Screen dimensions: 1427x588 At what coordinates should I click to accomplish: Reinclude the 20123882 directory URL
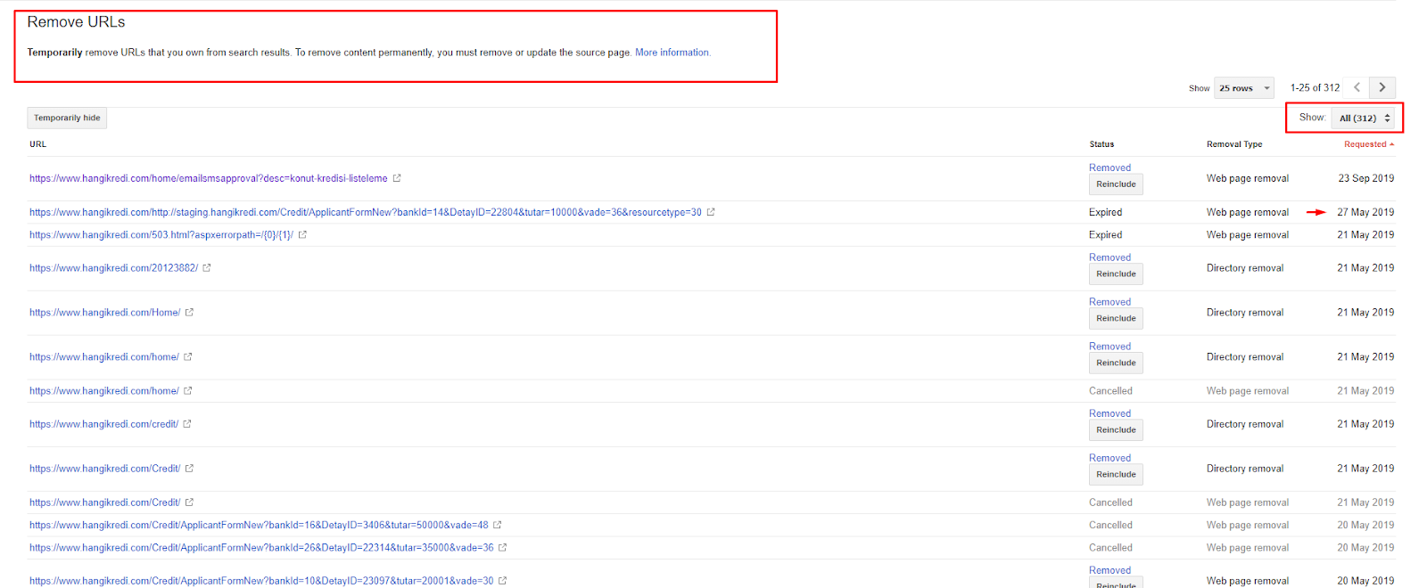[x=1116, y=274]
